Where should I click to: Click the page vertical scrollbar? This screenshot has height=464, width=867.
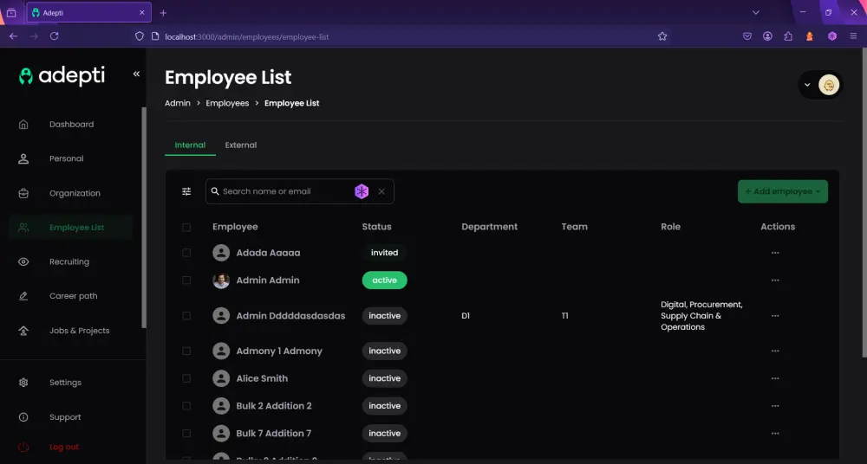(864, 204)
